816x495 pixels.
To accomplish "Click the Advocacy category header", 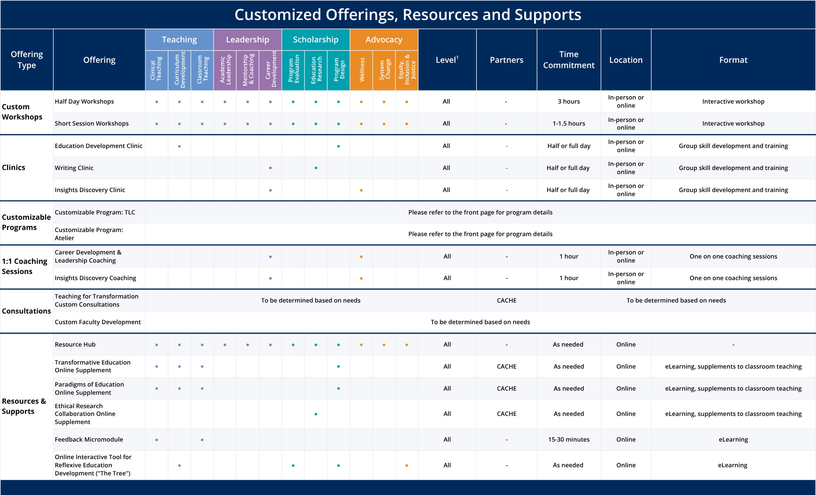I will point(384,40).
